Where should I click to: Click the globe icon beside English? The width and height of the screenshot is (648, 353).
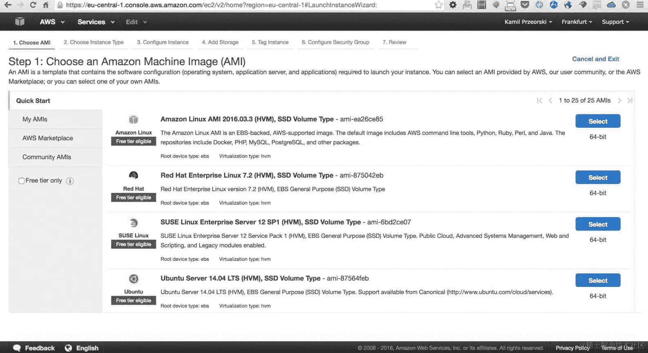pos(68,348)
